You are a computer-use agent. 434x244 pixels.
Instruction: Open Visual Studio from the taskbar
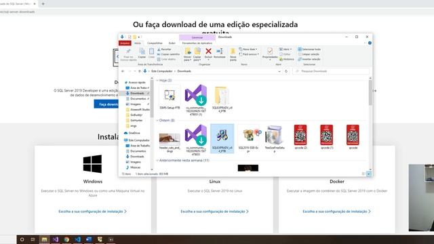pyautogui.click(x=56, y=239)
